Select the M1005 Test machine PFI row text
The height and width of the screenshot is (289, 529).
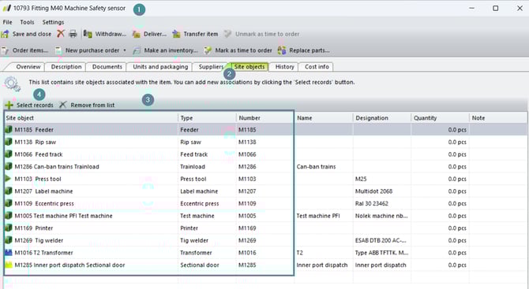[x=63, y=216]
